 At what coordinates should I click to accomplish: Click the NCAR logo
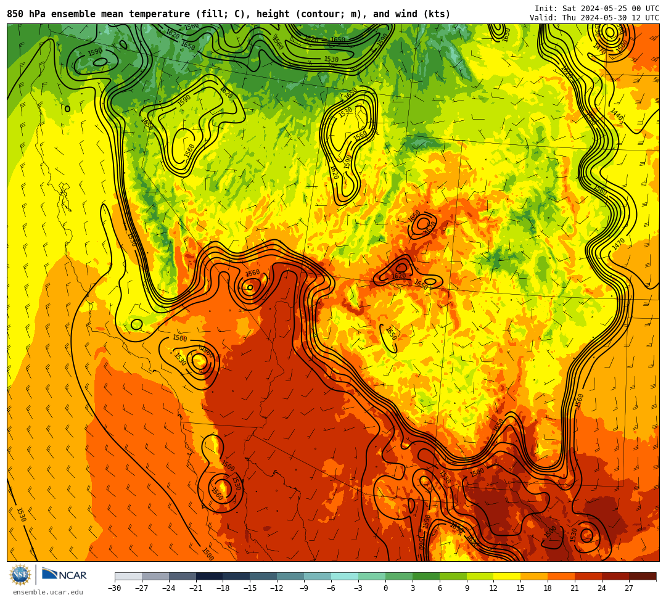pos(65,575)
